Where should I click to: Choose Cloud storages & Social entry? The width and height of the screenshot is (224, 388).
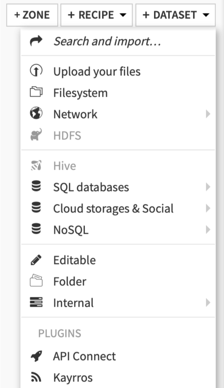(x=113, y=208)
